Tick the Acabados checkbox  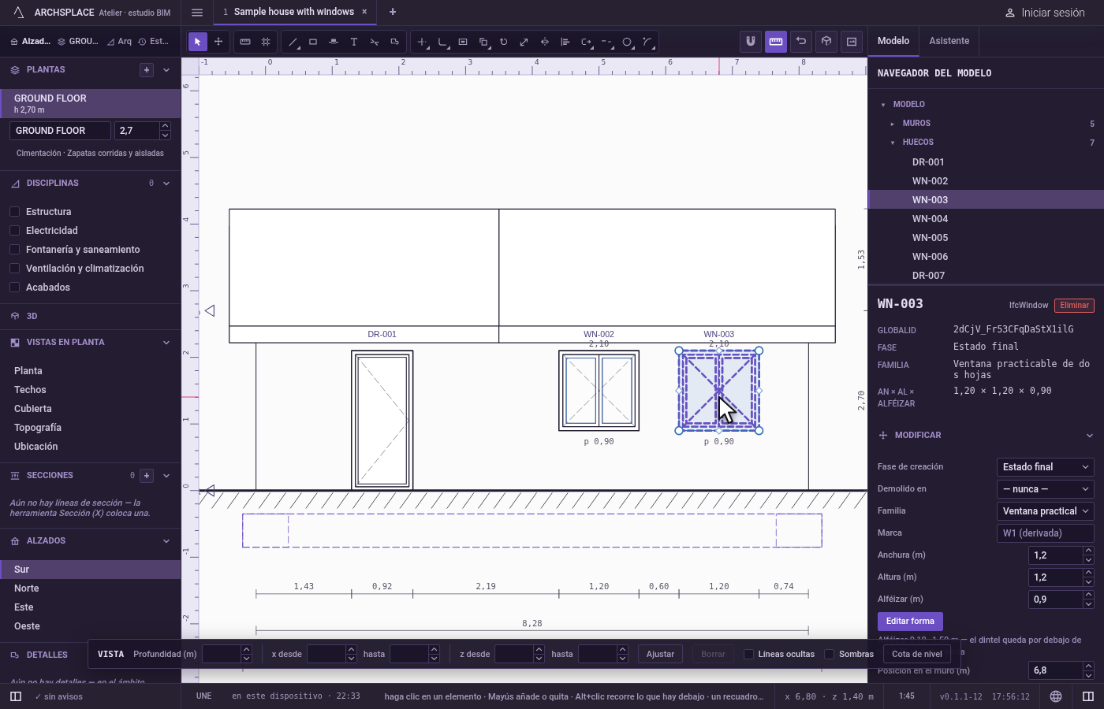[14, 288]
